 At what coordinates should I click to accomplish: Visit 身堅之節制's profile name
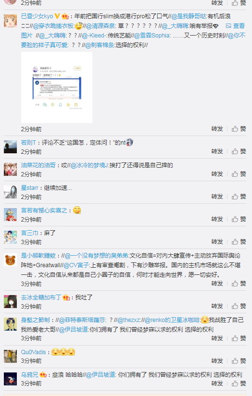(x=36, y=320)
